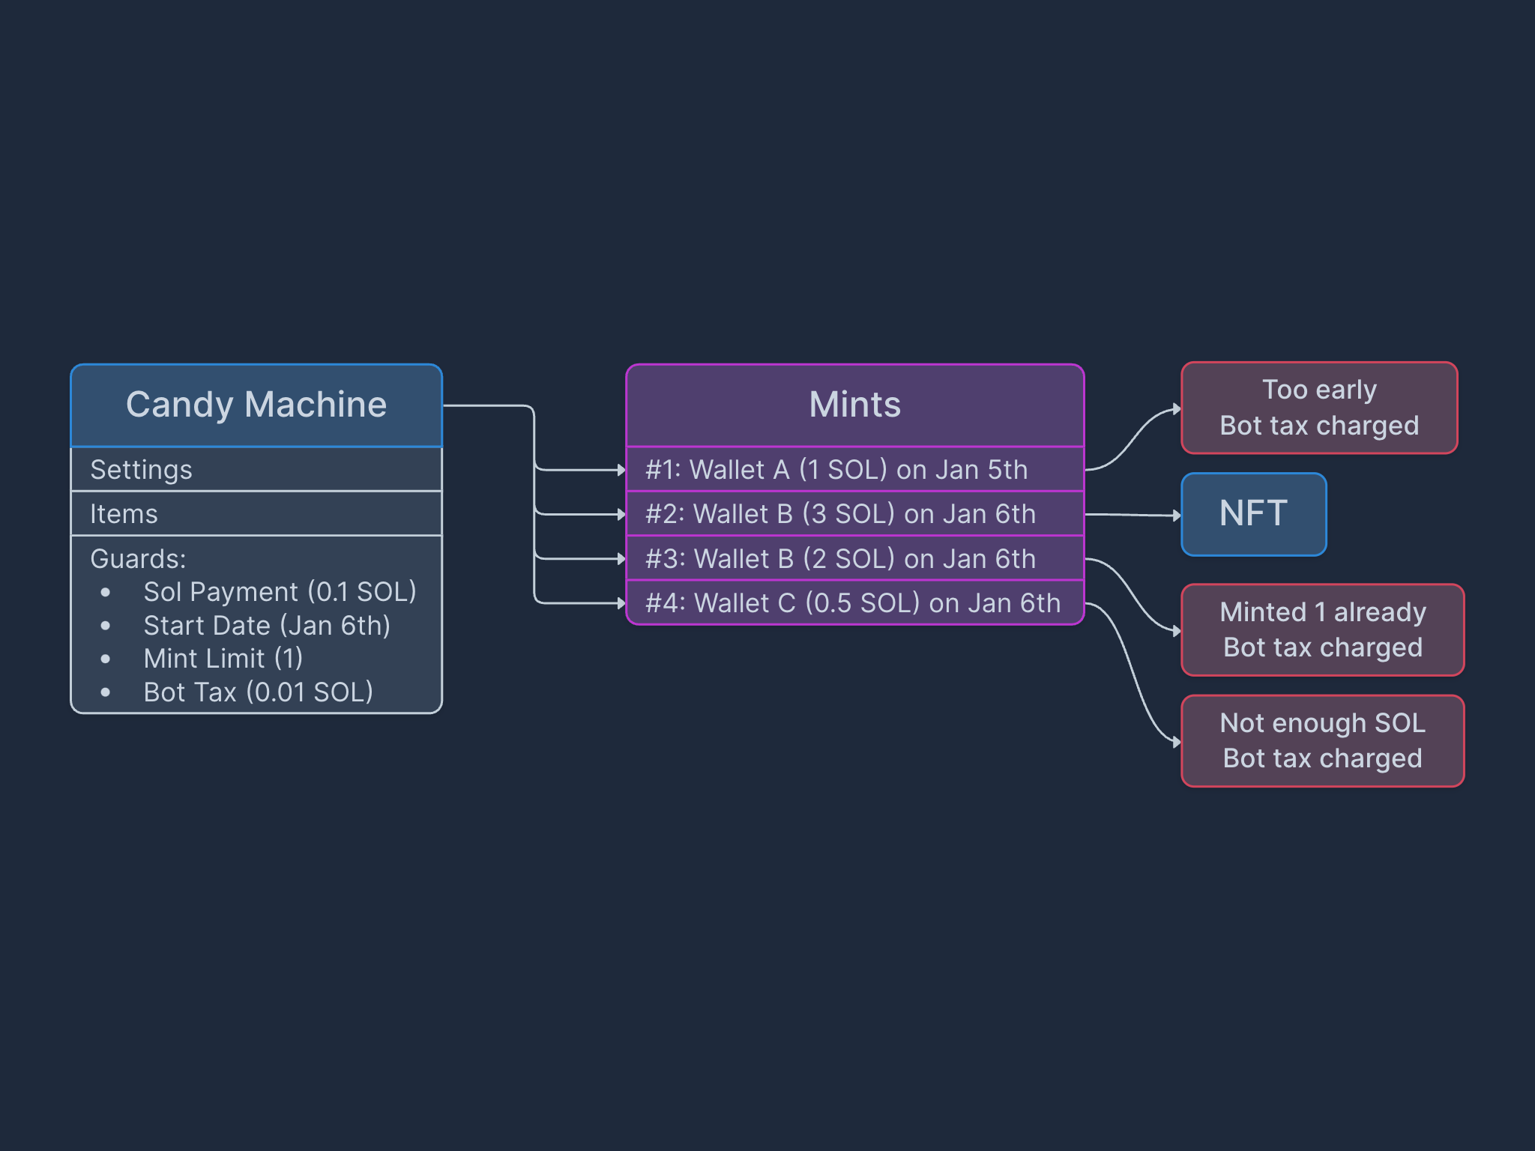
Task: Click the Start Date (Jan 6th) guard
Action: pos(267,626)
